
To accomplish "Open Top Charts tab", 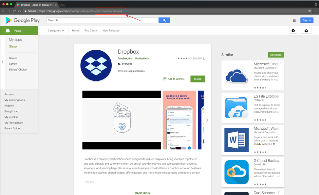I will tap(91, 31).
